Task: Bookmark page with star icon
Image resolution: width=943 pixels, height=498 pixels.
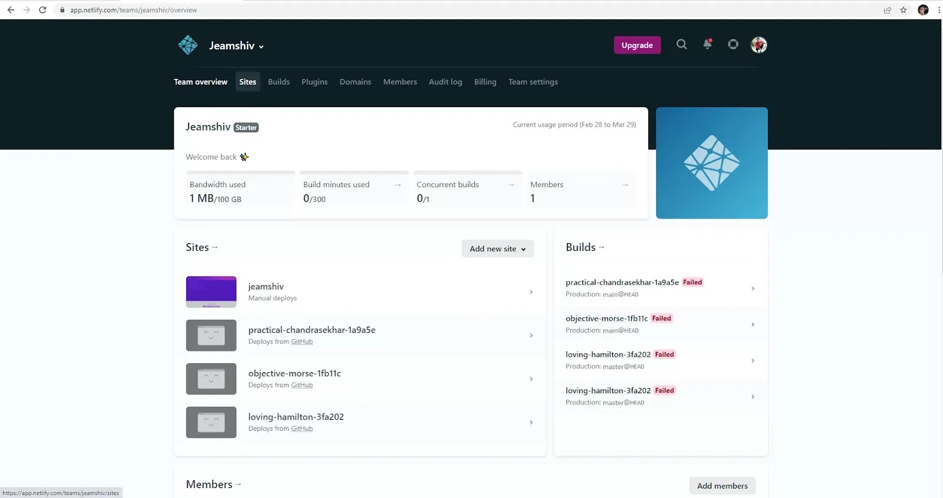Action: (904, 10)
